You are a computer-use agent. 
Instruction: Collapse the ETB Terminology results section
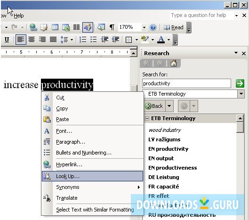click(x=147, y=118)
